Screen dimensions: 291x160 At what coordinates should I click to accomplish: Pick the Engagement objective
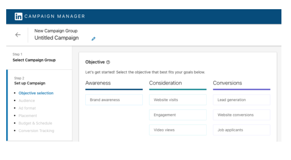pyautogui.click(x=178, y=115)
